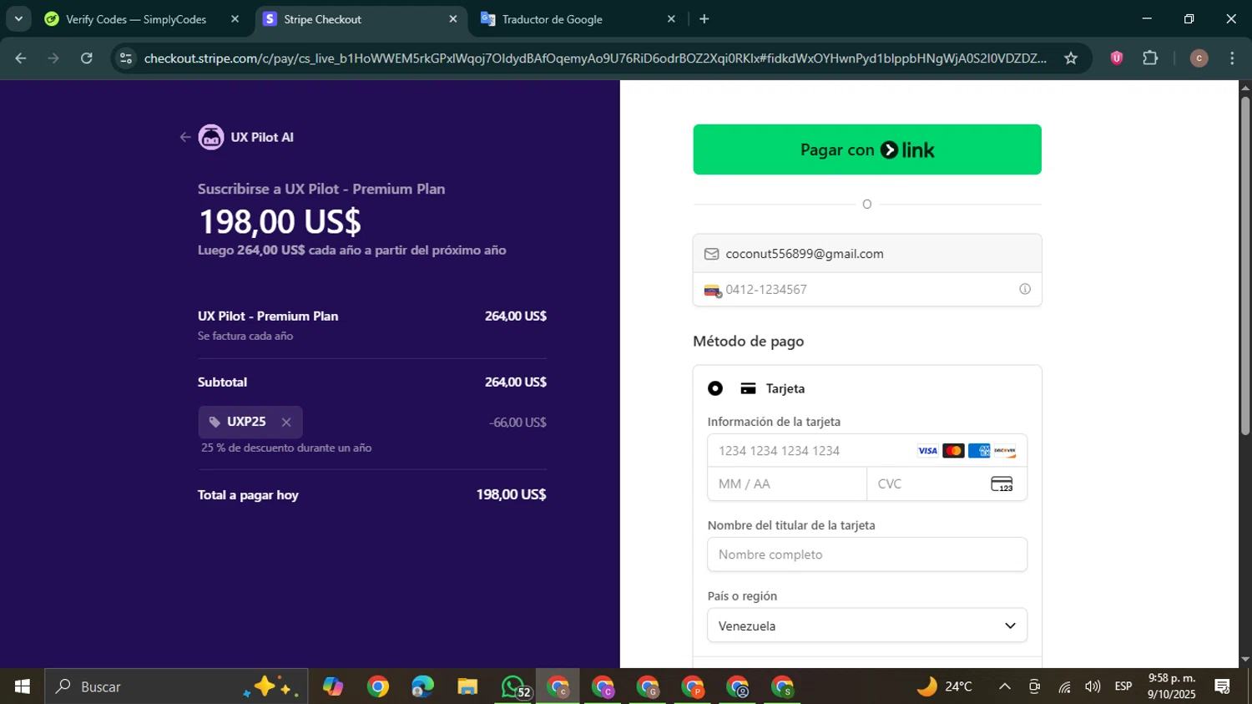This screenshot has width=1252, height=704.
Task: Open Copilot from the taskbar
Action: [333, 686]
